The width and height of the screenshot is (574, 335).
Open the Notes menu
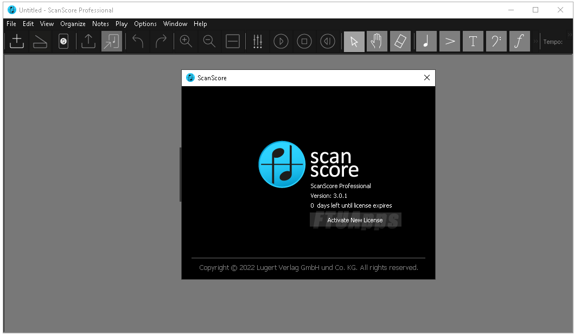(101, 24)
